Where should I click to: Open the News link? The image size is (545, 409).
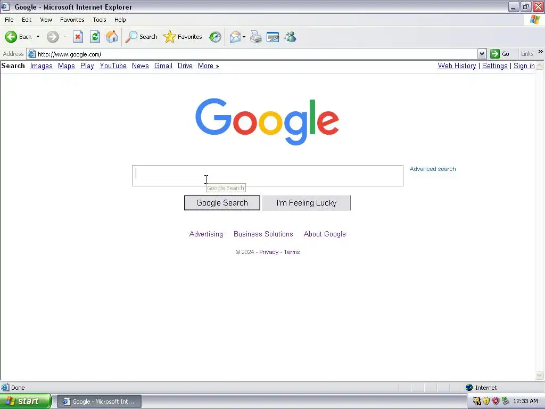[141, 66]
